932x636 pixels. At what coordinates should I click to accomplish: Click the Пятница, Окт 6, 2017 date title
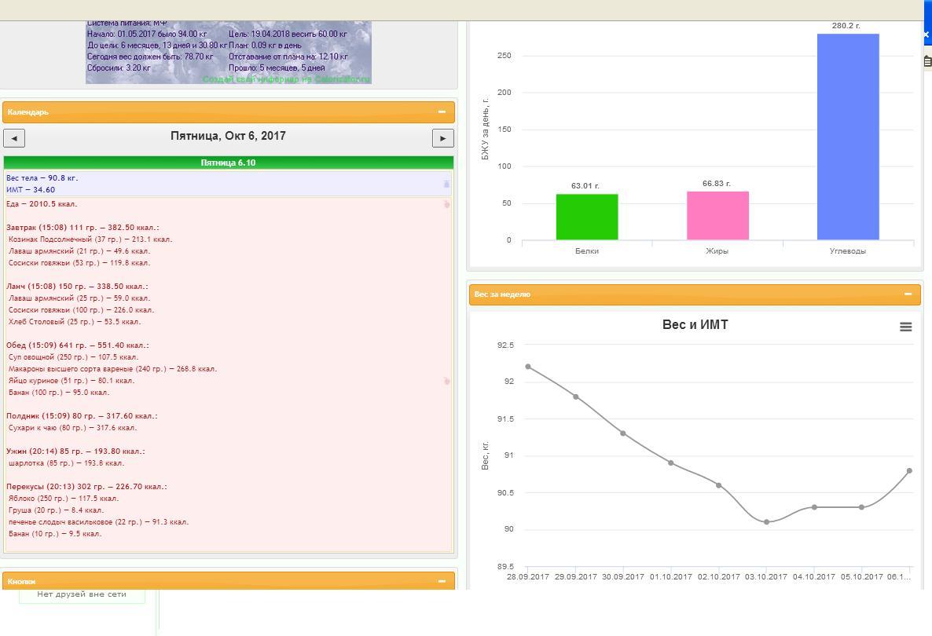(228, 137)
